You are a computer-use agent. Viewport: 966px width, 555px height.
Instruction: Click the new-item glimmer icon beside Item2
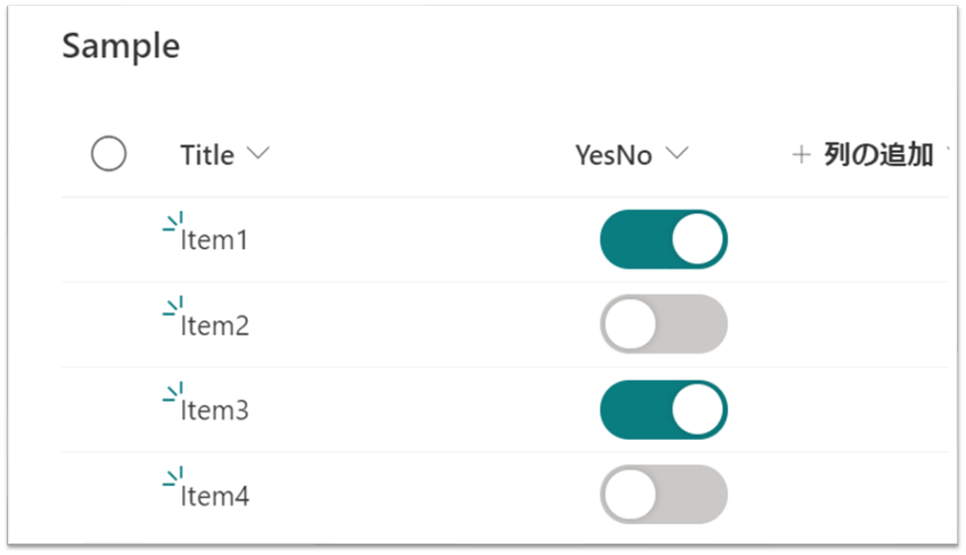[173, 306]
